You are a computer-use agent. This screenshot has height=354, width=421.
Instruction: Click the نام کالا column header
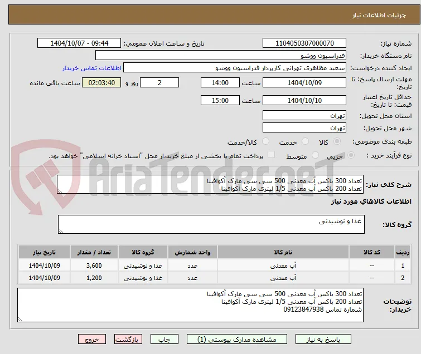[283, 252]
